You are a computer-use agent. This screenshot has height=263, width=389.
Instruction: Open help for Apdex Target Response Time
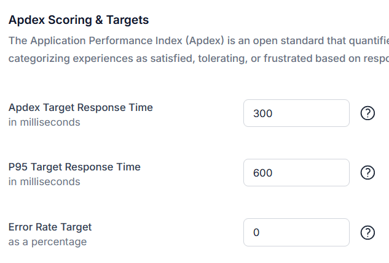pyautogui.click(x=367, y=113)
